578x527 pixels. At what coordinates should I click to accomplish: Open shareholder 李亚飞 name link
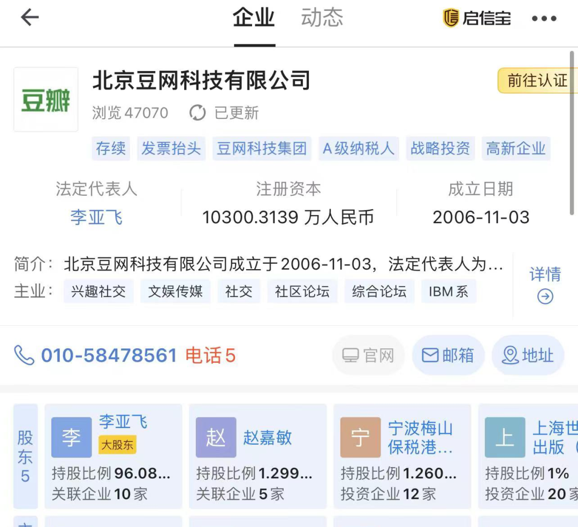pyautogui.click(x=123, y=422)
